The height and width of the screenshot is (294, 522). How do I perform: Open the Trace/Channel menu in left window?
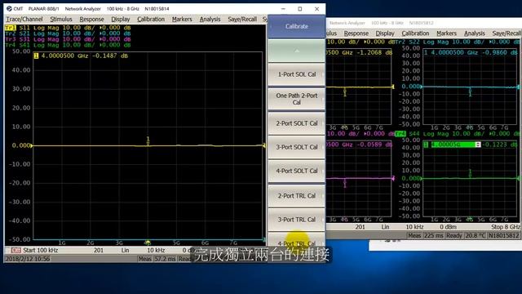tap(24, 20)
